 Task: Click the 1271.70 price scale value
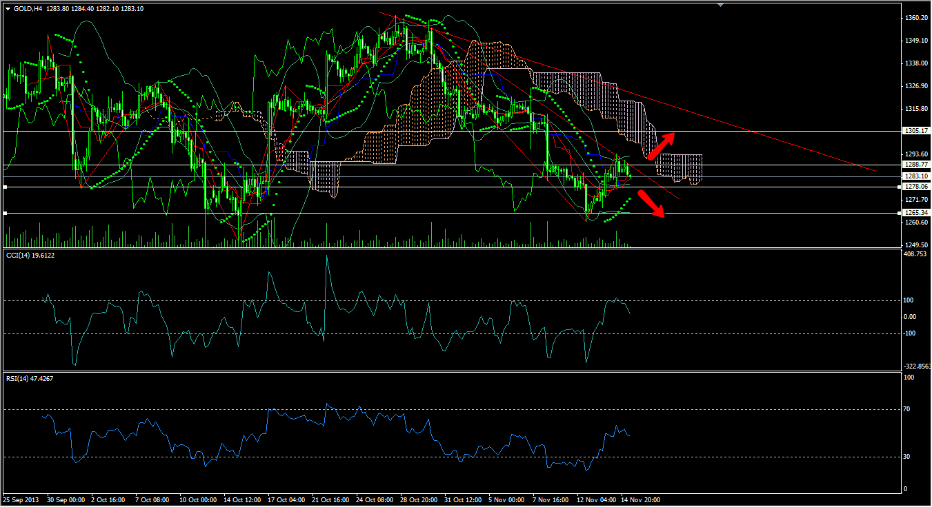click(x=917, y=200)
